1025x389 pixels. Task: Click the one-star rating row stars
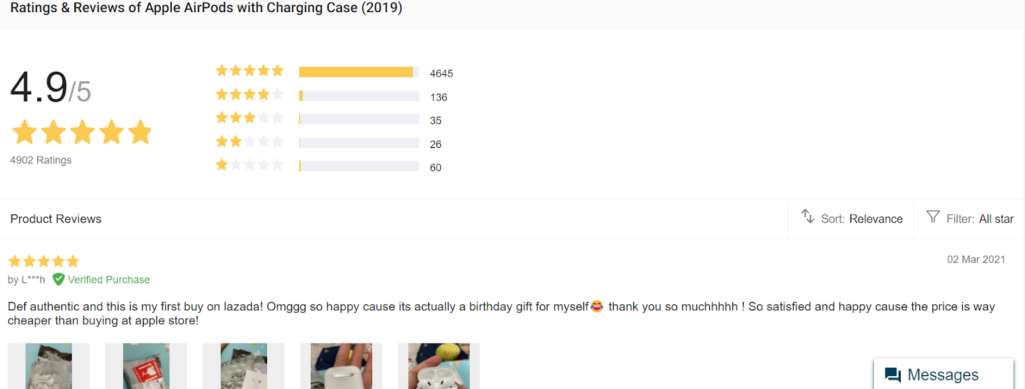point(249,165)
